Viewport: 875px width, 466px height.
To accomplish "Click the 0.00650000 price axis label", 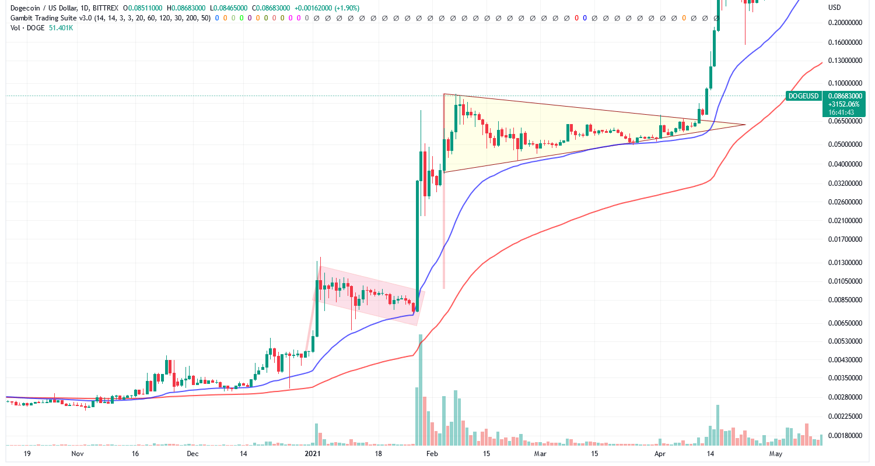I will [846, 323].
